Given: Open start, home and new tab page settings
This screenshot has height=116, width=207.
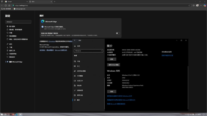Looking at the screenshot, I should tap(17, 39).
